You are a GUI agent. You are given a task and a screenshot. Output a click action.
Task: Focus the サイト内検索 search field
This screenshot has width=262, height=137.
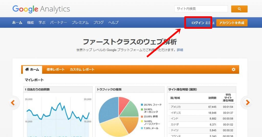(x=201, y=9)
